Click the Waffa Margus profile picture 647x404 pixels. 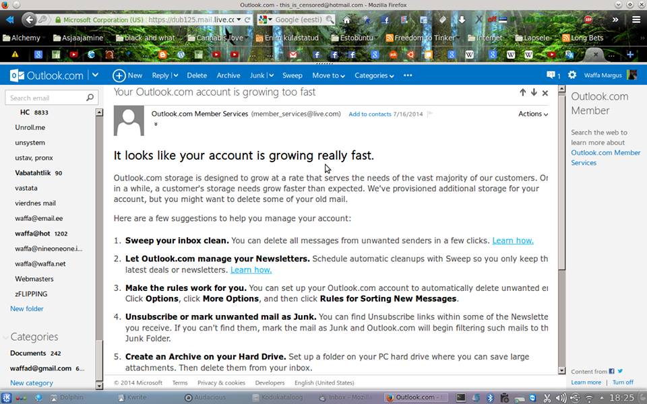[x=631, y=75]
